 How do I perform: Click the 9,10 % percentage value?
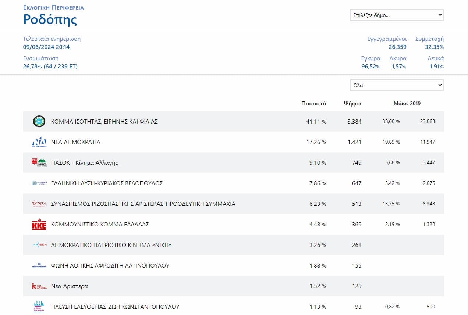tap(318, 162)
